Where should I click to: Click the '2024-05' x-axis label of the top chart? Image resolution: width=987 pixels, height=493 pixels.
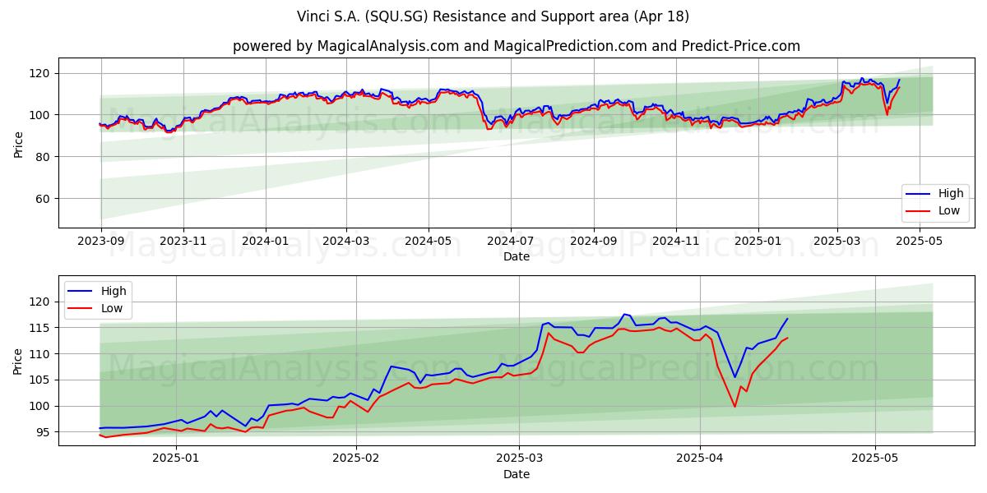click(428, 242)
